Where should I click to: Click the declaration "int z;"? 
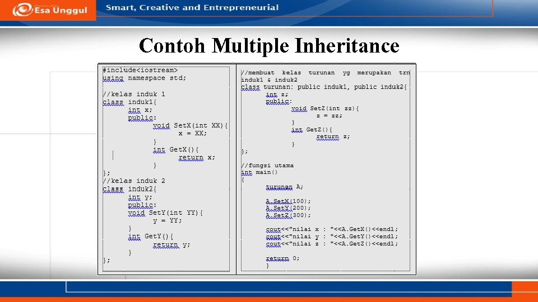click(277, 95)
